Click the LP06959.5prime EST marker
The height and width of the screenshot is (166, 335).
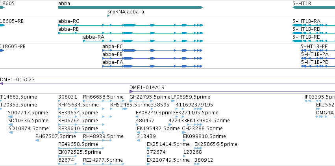click(173, 101)
